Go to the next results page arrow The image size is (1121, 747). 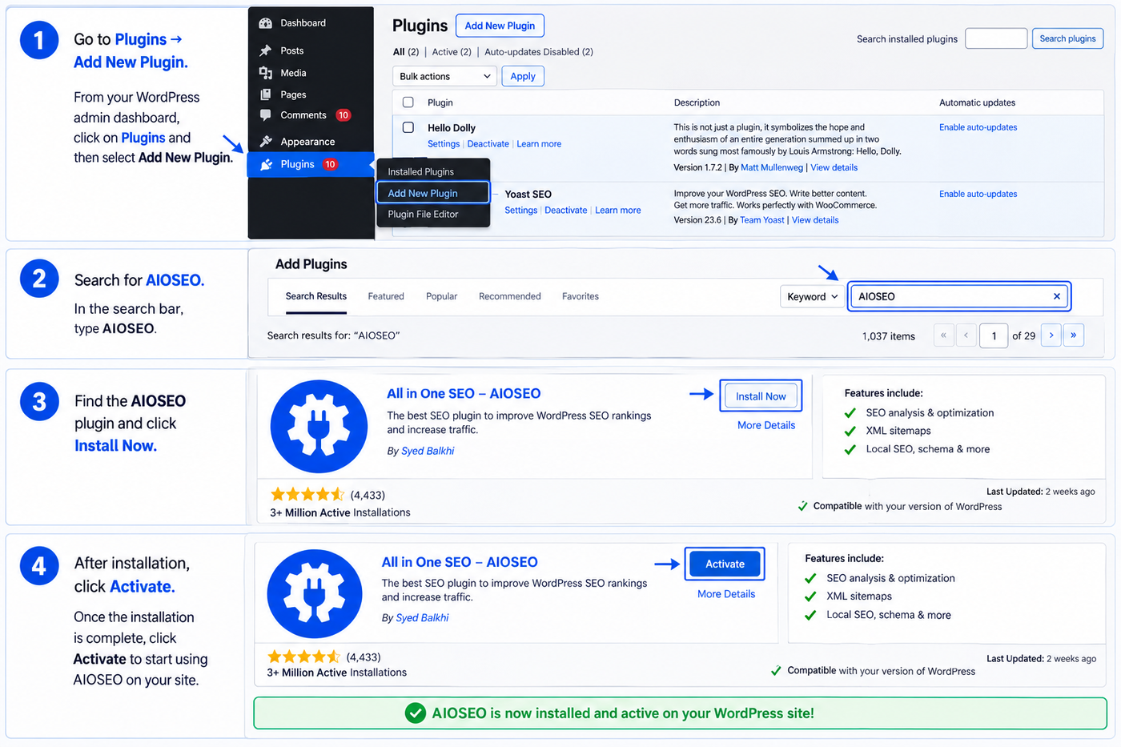[x=1051, y=335]
